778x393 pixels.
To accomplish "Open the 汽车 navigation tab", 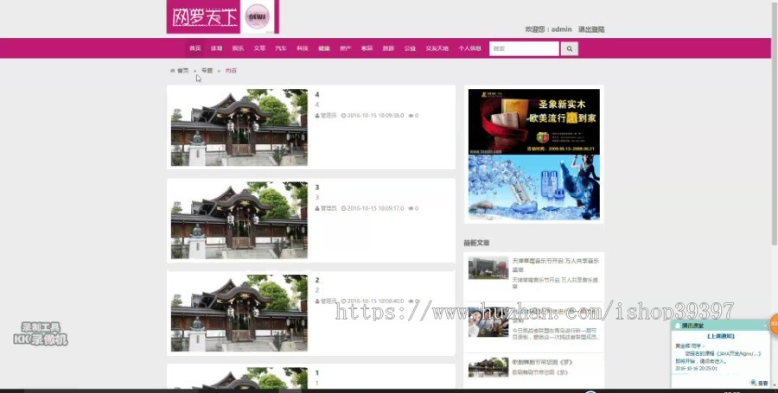I will pyautogui.click(x=281, y=48).
